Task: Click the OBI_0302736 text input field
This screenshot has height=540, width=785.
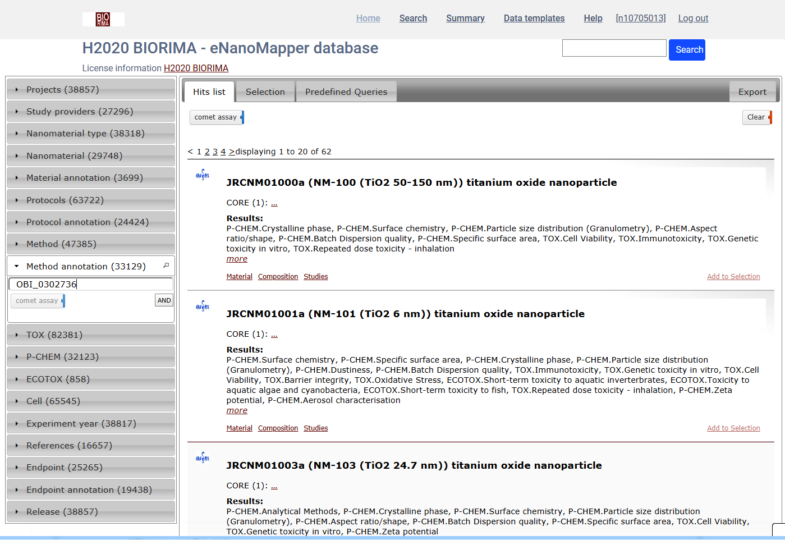Action: coord(90,284)
